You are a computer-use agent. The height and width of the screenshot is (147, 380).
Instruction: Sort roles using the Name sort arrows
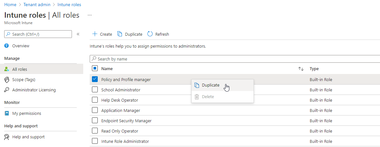(301, 69)
